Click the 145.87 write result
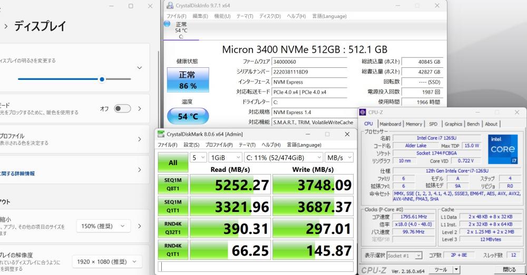The image size is (527, 275). 313,250
